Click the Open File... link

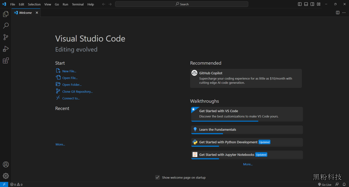pos(70,78)
